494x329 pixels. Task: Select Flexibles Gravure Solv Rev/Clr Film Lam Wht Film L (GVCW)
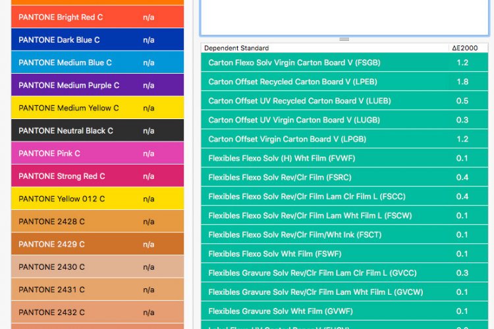344,292
